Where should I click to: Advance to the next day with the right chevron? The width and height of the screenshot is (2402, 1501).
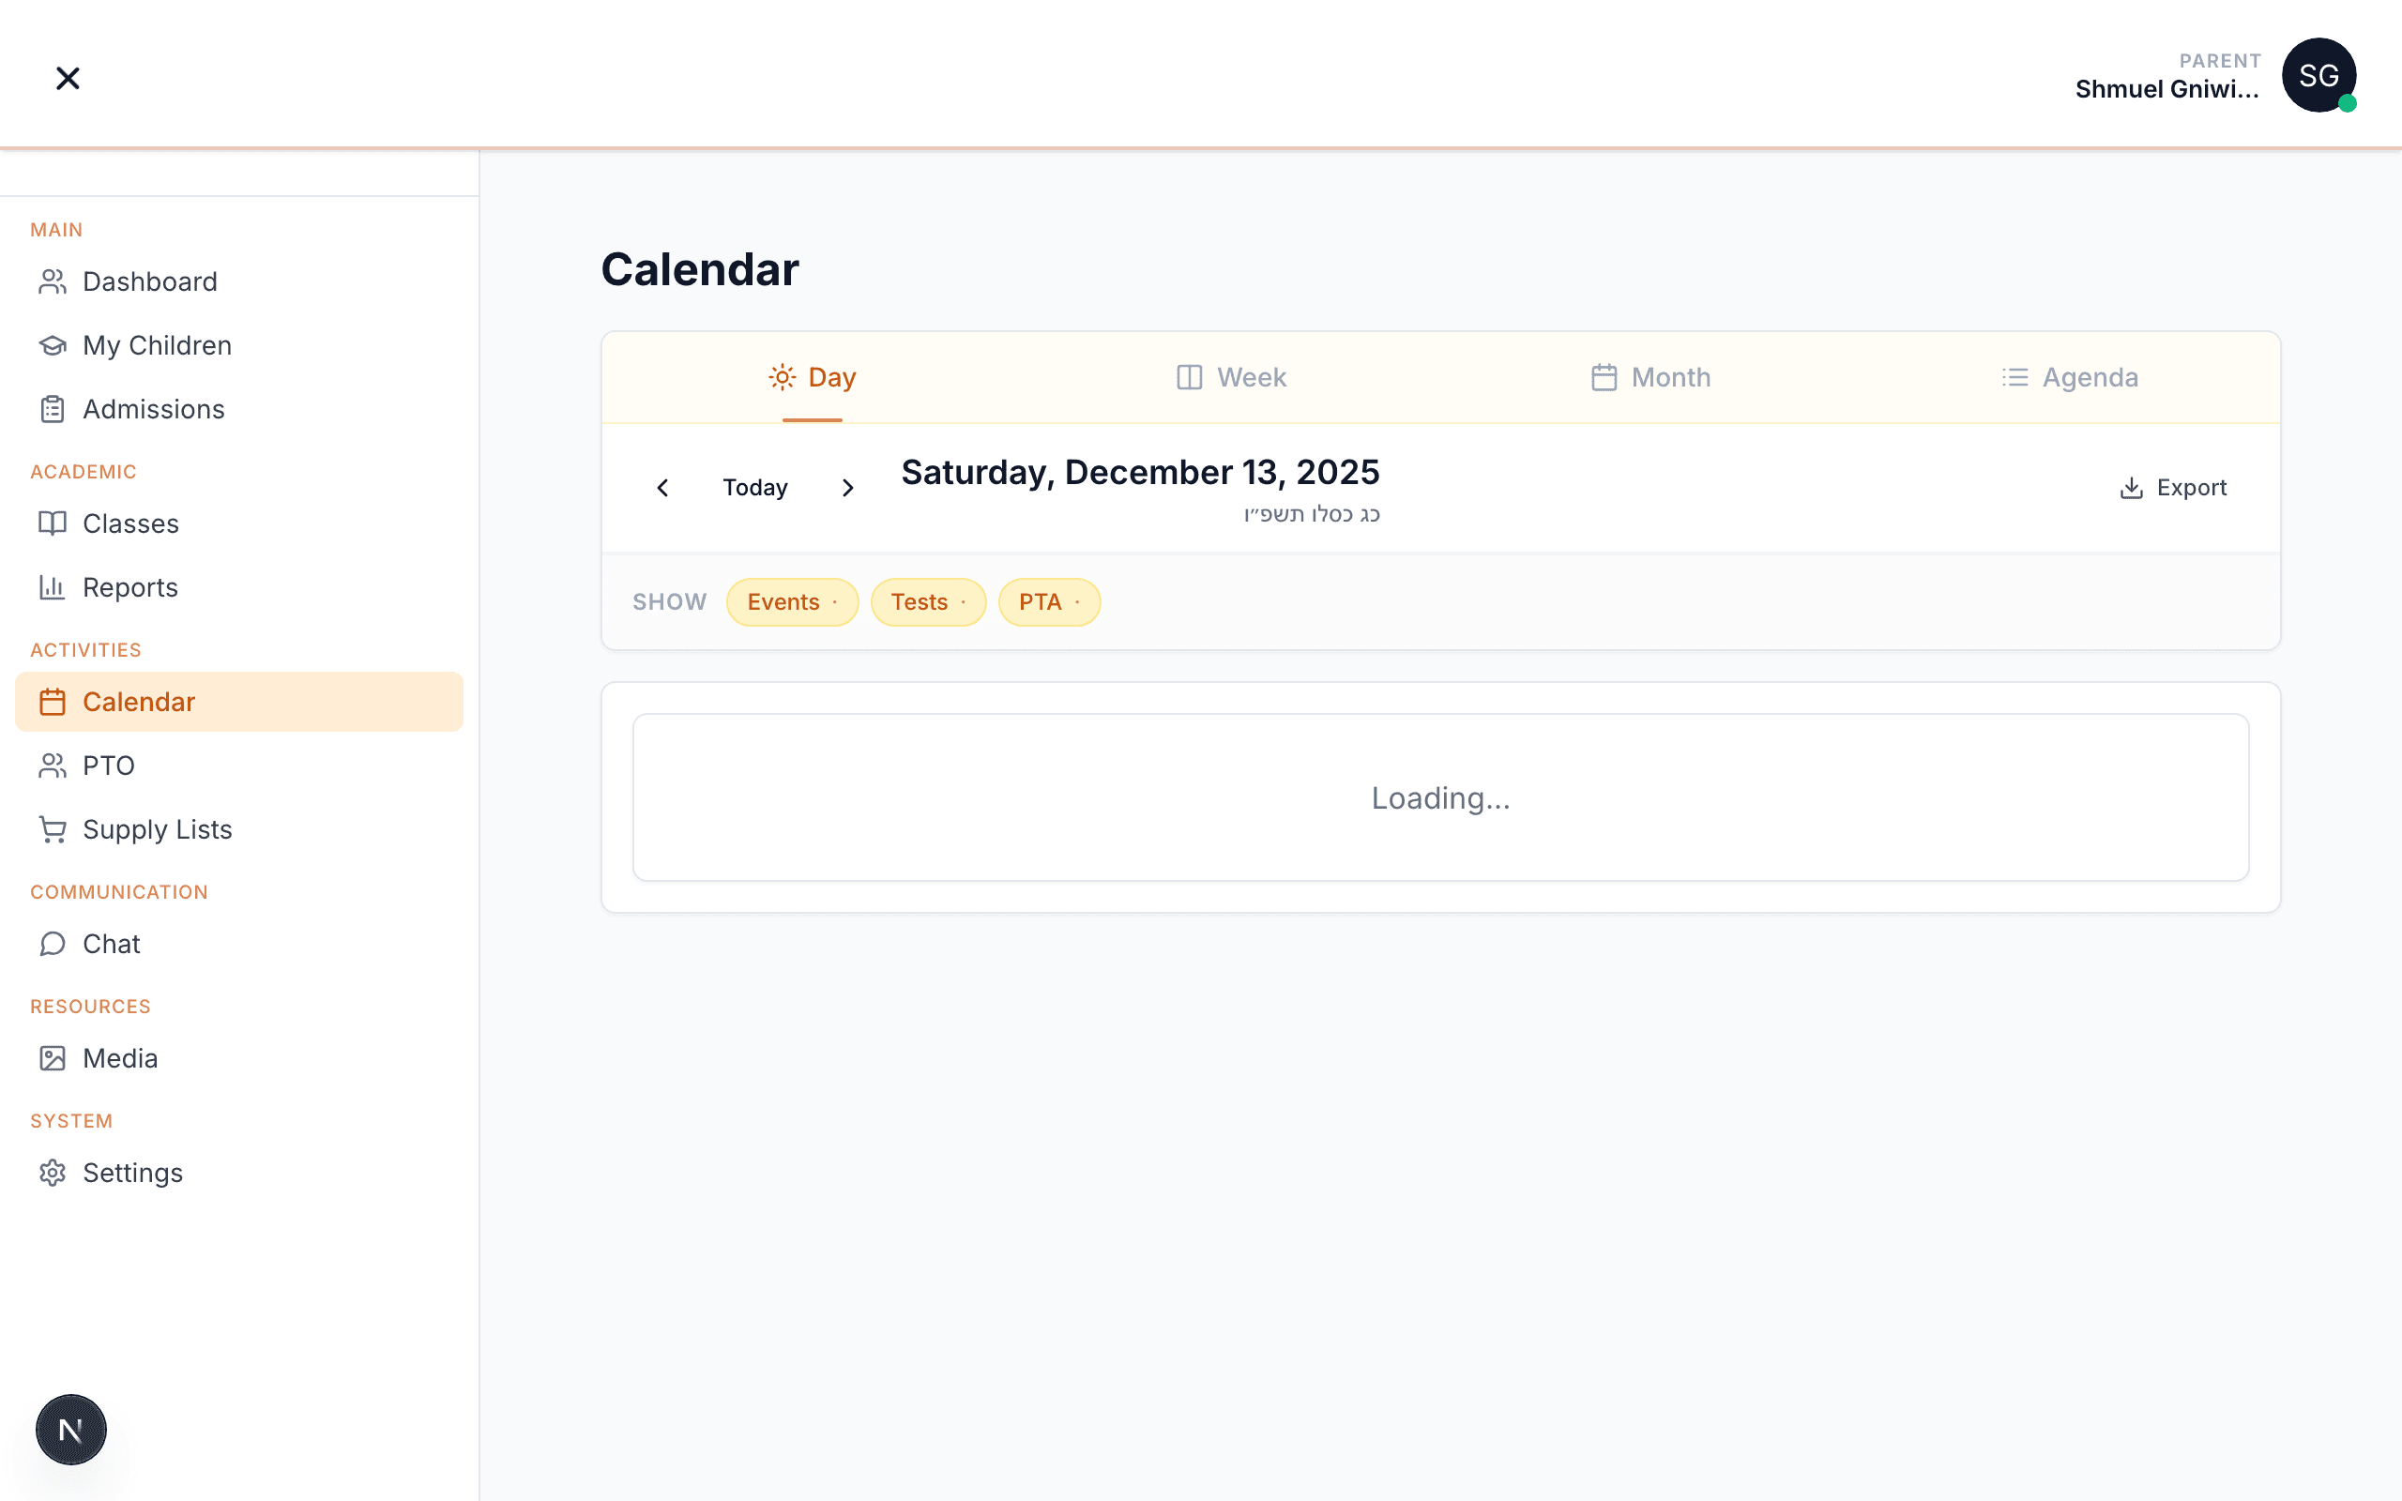click(x=847, y=487)
